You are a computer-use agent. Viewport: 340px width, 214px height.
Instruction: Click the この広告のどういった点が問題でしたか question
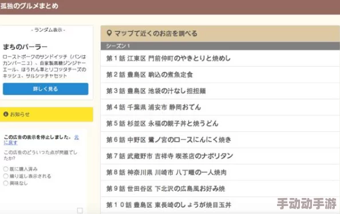tap(40, 155)
